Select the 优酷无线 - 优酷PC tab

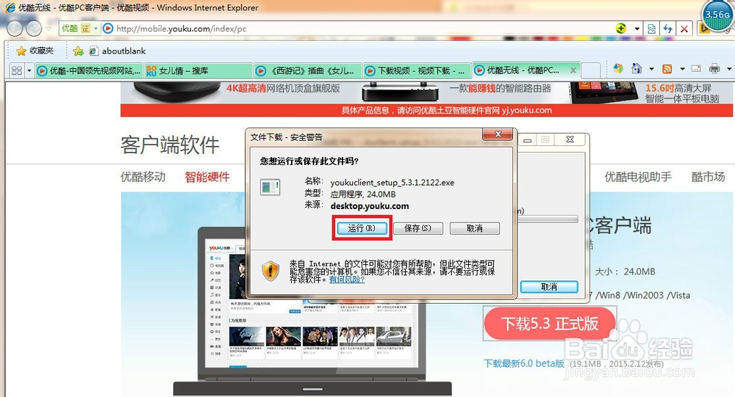pyautogui.click(x=521, y=70)
